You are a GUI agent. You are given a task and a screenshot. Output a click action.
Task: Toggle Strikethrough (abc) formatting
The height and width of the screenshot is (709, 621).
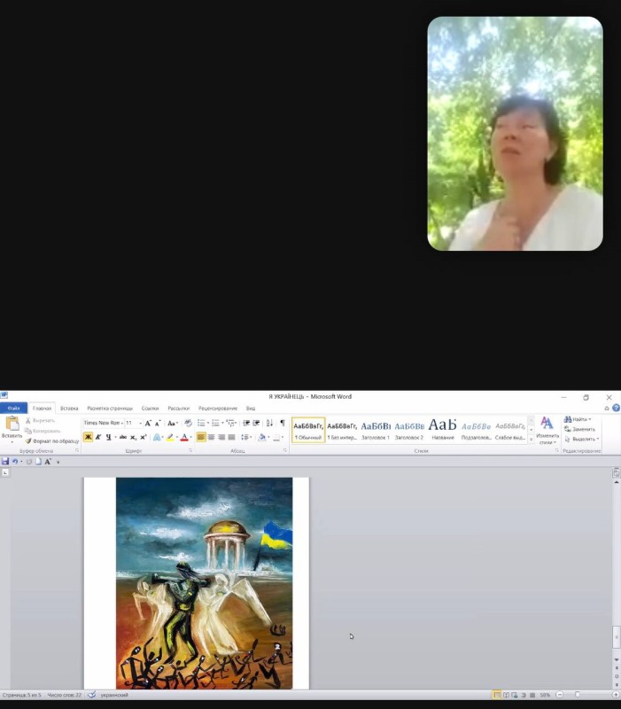[122, 437]
